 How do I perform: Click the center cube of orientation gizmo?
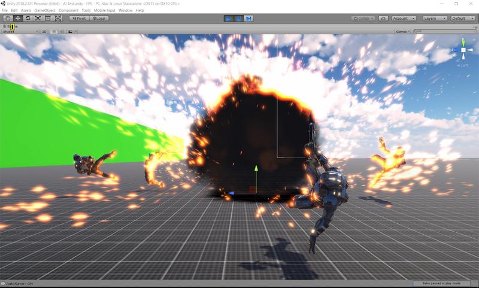(463, 50)
